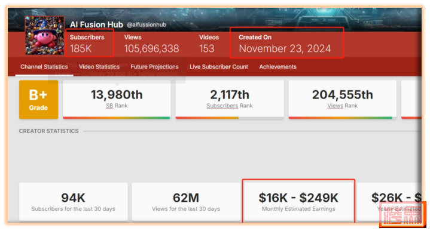Click the 62M views last 30 days card
Image resolution: width=430 pixels, height=231 pixels.
(x=186, y=201)
